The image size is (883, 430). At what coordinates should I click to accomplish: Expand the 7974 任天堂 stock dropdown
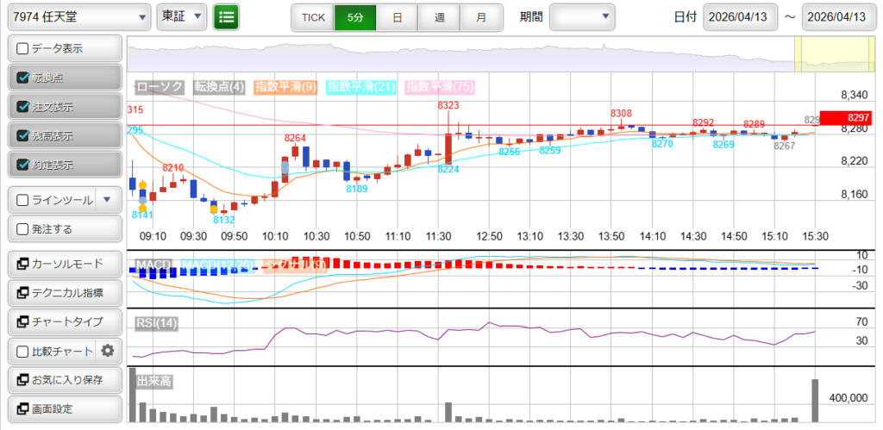pyautogui.click(x=79, y=17)
